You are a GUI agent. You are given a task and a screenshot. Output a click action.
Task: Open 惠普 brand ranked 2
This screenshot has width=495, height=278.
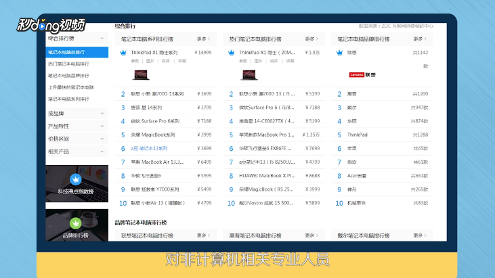[x=352, y=94]
